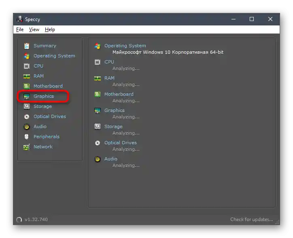Click the CPU icon in summary panel
The width and height of the screenshot is (293, 238).
[x=98, y=62]
